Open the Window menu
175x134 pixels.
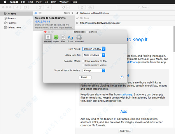coord(64,2)
